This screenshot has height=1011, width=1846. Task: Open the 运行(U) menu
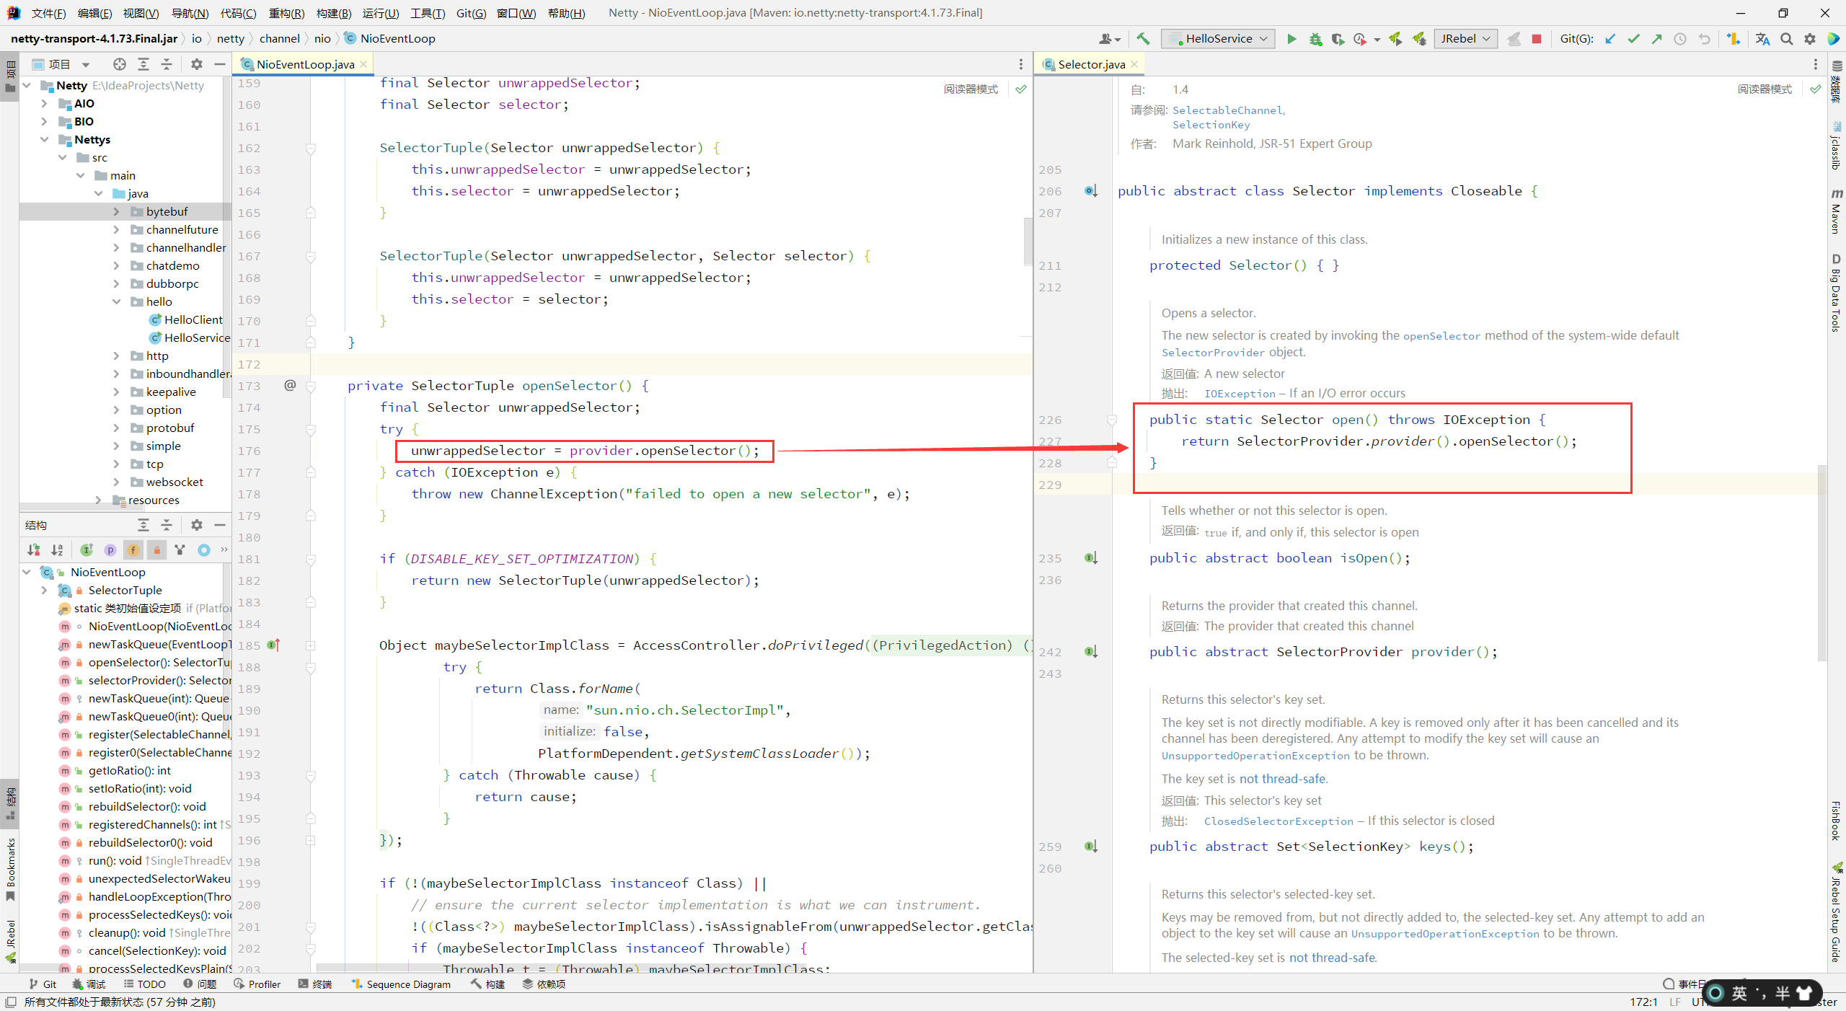tap(380, 13)
